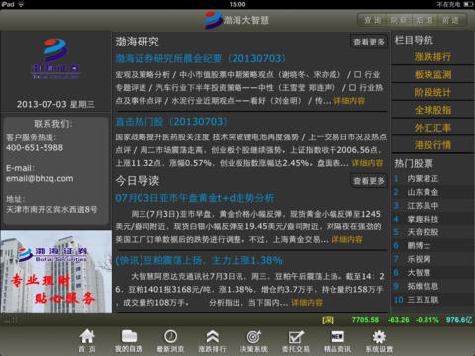Image resolution: width=475 pixels, height=356 pixels.
Task: Open article 直击热门股（20130703）
Action: pyautogui.click(x=171, y=122)
